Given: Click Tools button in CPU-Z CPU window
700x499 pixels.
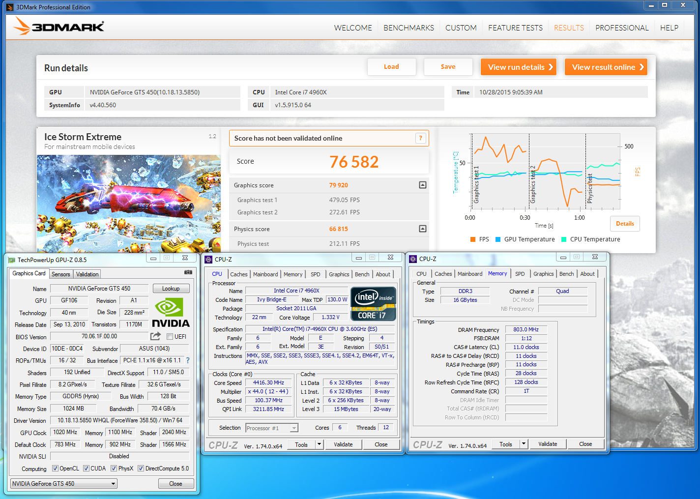Looking at the screenshot, I should 301,444.
